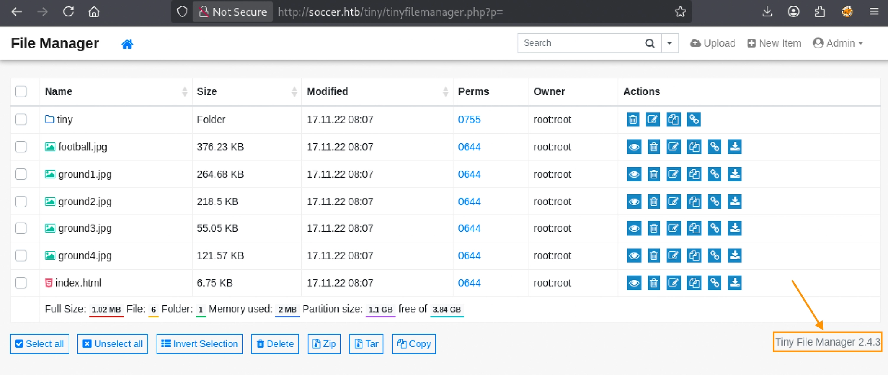Check the football.jpg checkbox
The width and height of the screenshot is (888, 375).
click(x=21, y=147)
